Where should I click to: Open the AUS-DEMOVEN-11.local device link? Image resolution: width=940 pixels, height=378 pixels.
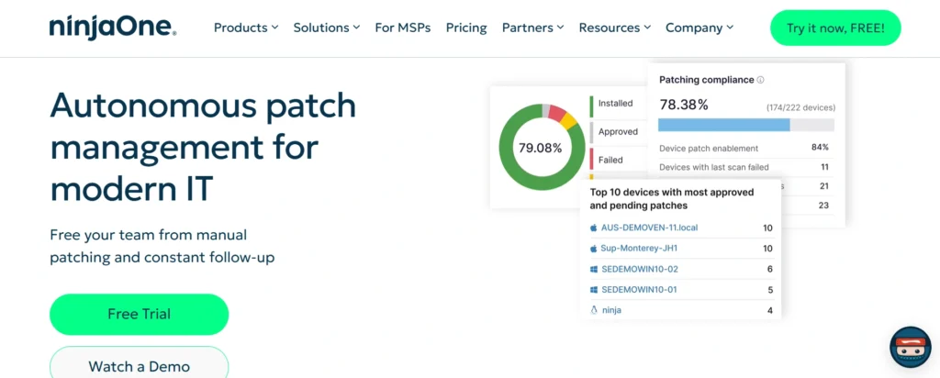coord(649,228)
